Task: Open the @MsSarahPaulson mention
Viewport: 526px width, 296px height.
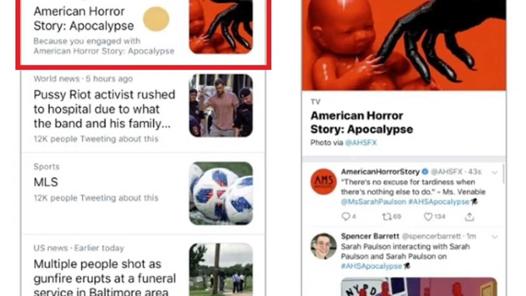Action: pyautogui.click(x=373, y=202)
